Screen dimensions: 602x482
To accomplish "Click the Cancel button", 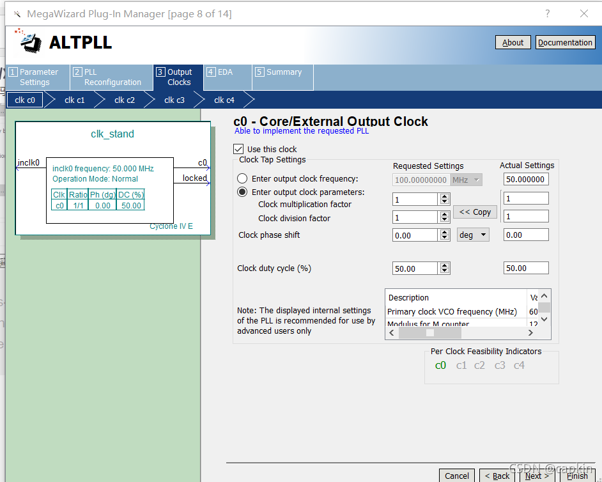I will pos(457,476).
